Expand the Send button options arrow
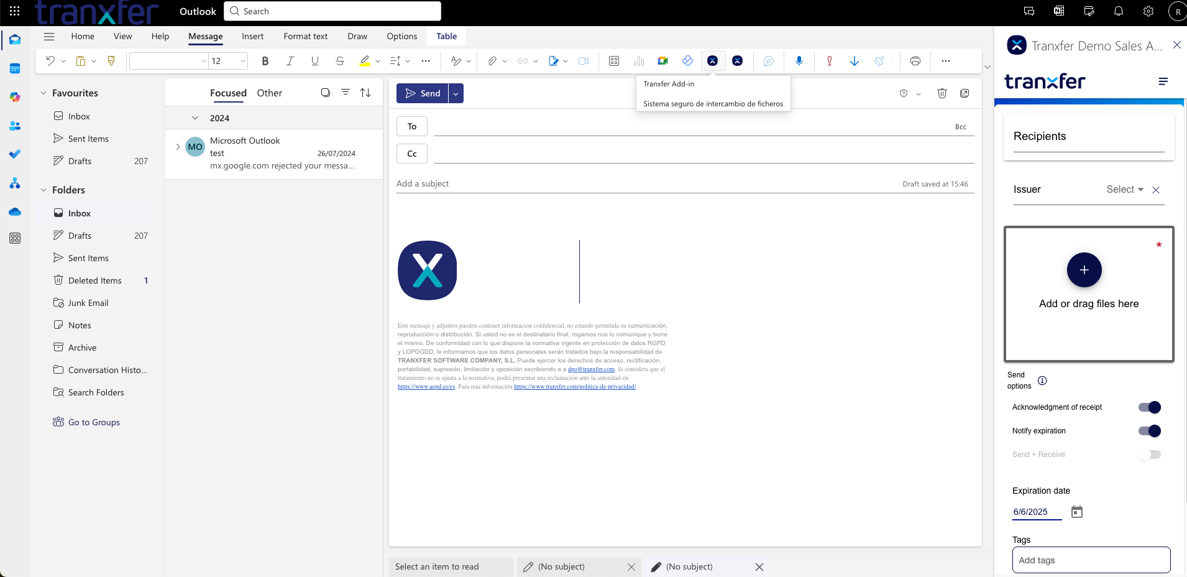 coord(456,93)
